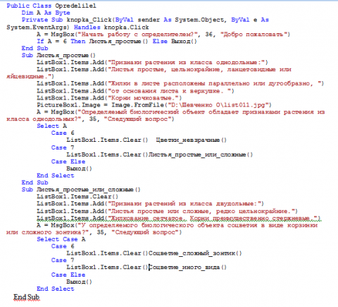The height and width of the screenshot is (307, 338).
Task: Click the first 'End Sub' line
Action: coord(35,48)
